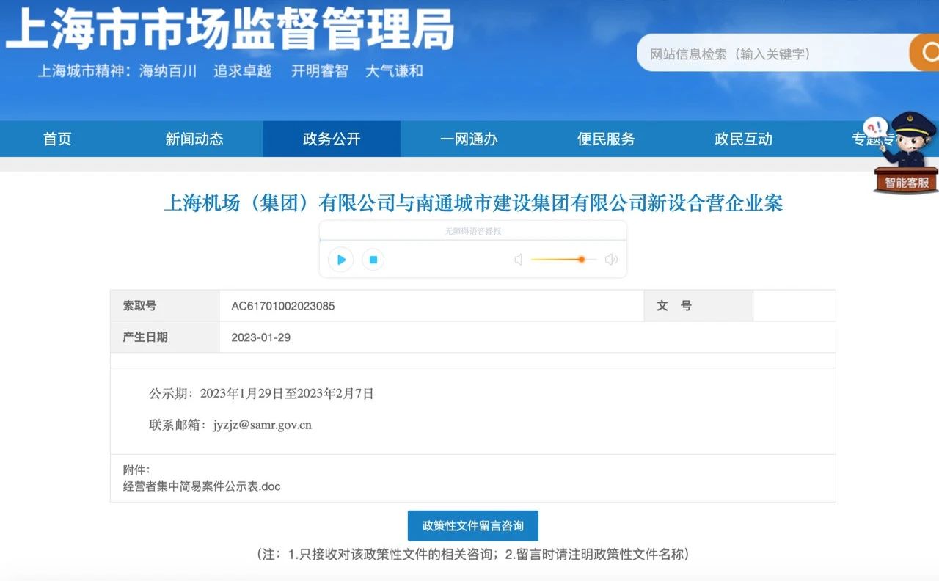Click the 上海市市场监督管理局 site title
This screenshot has height=581, width=939.
pos(230,29)
